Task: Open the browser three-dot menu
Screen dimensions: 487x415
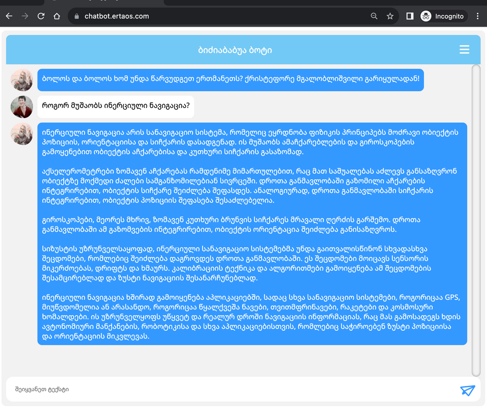Action: coord(477,16)
